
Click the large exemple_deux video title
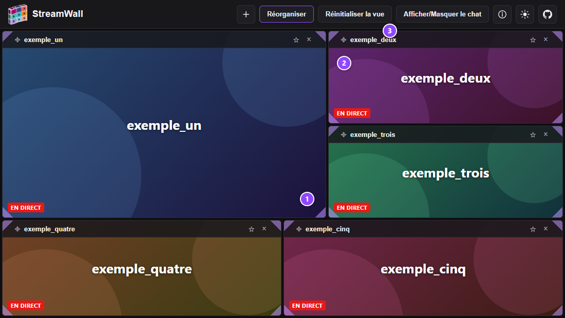click(x=446, y=78)
